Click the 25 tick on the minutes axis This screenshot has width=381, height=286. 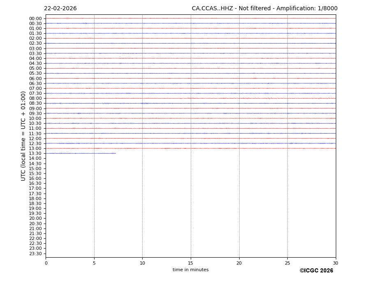pyautogui.click(x=287, y=263)
